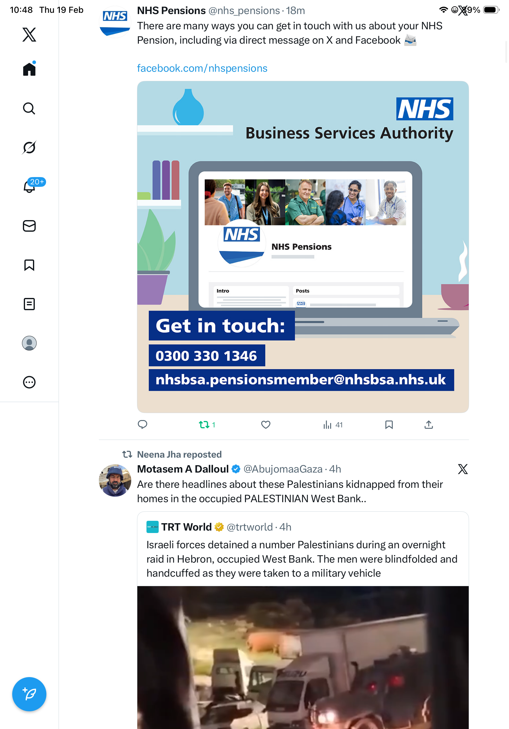Open Notifications bell with 20+ badge
The image size is (509, 729).
tap(29, 186)
